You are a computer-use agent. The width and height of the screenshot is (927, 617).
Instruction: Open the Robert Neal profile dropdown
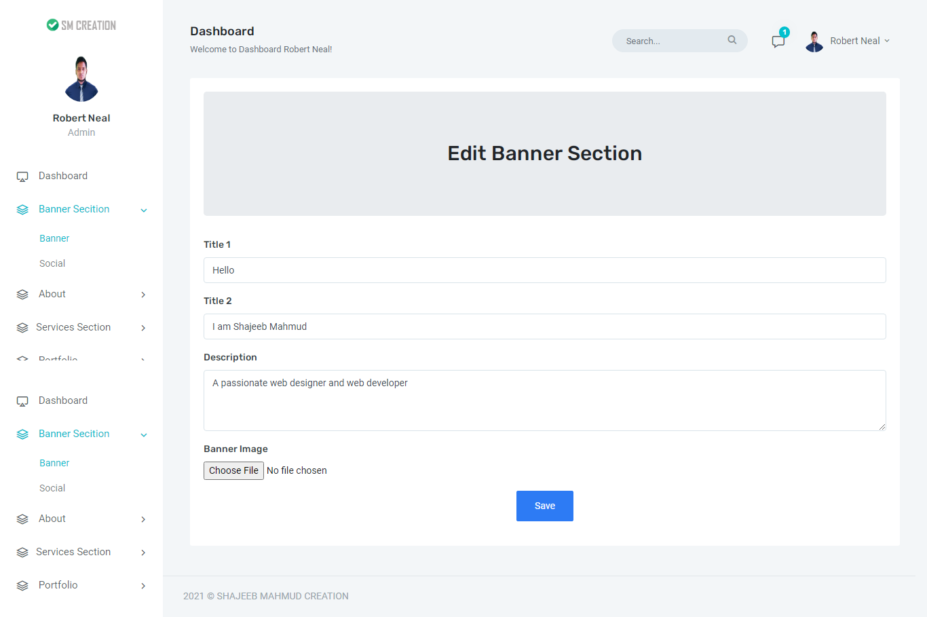click(859, 40)
